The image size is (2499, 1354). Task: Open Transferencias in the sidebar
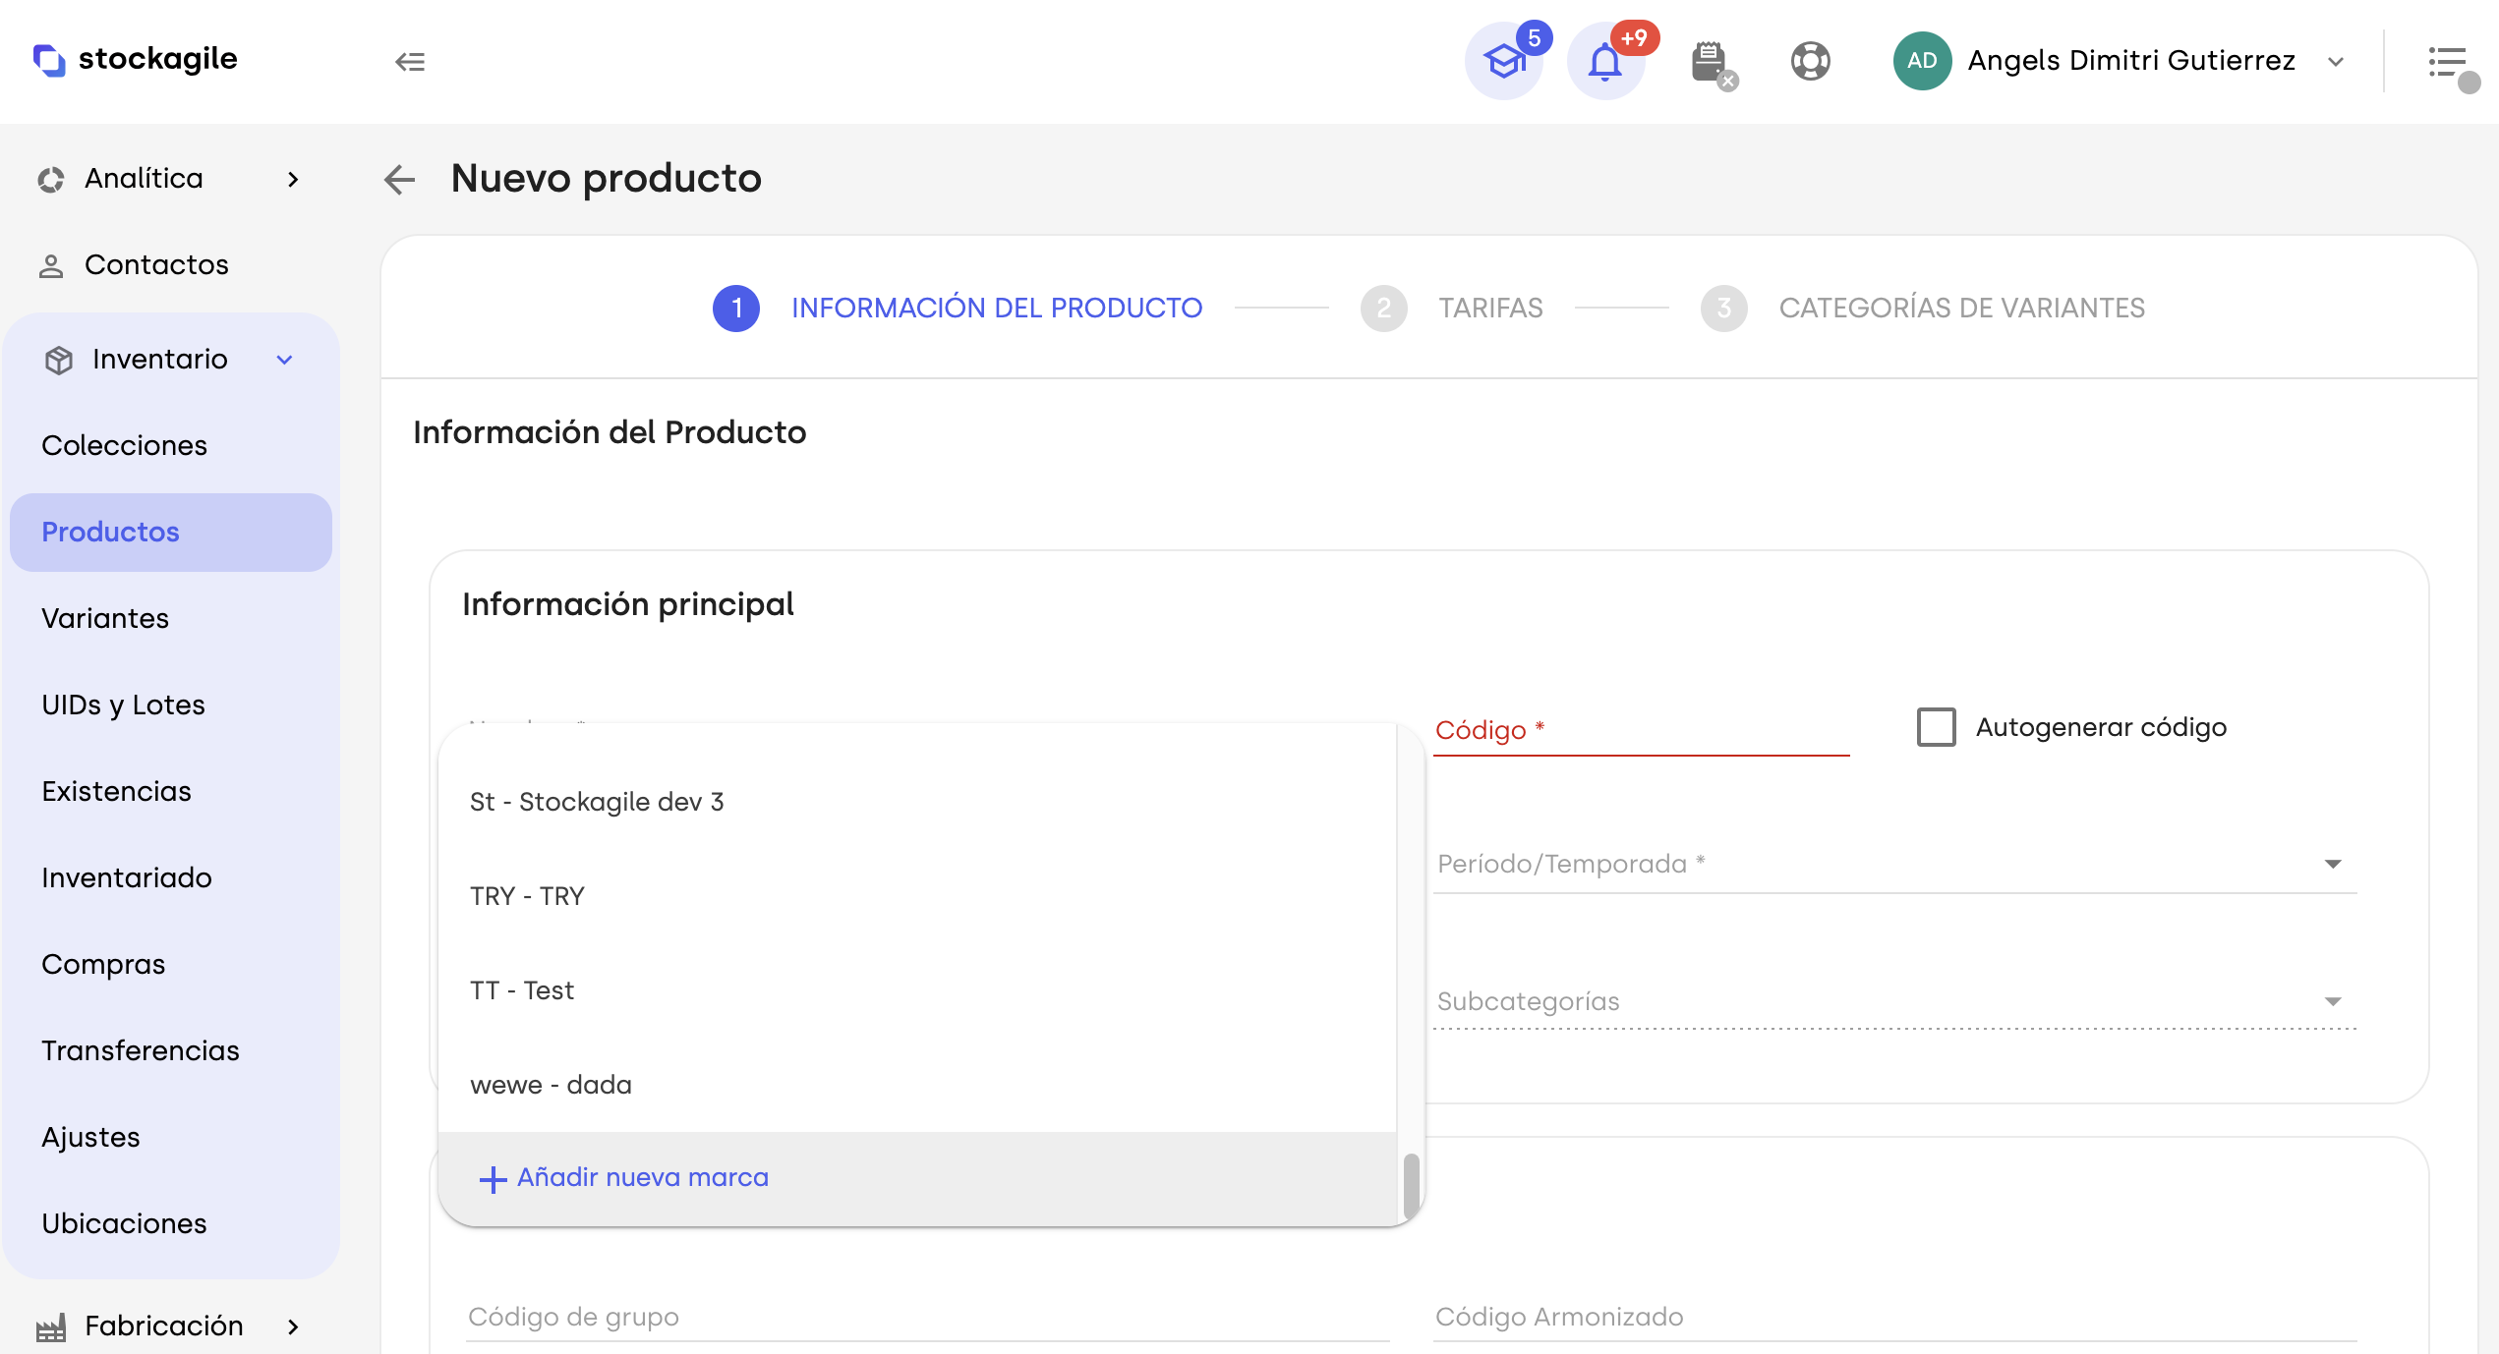coord(171,1051)
